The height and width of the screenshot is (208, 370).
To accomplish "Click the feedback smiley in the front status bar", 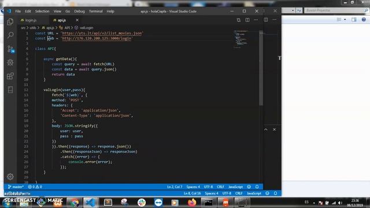I will (249, 187).
